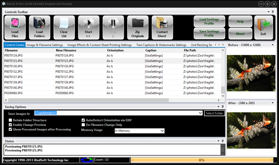Click the file list vertical scrollbar thumb
Image resolution: width=279 pixels, height=165 pixels.
(223, 90)
